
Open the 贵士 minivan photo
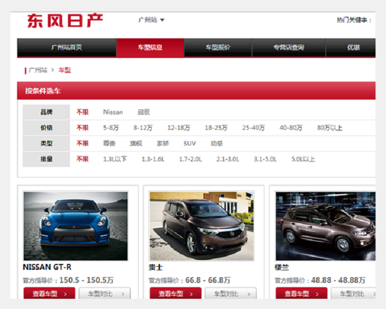202,226
